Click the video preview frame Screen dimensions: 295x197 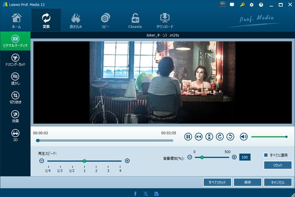point(163,82)
